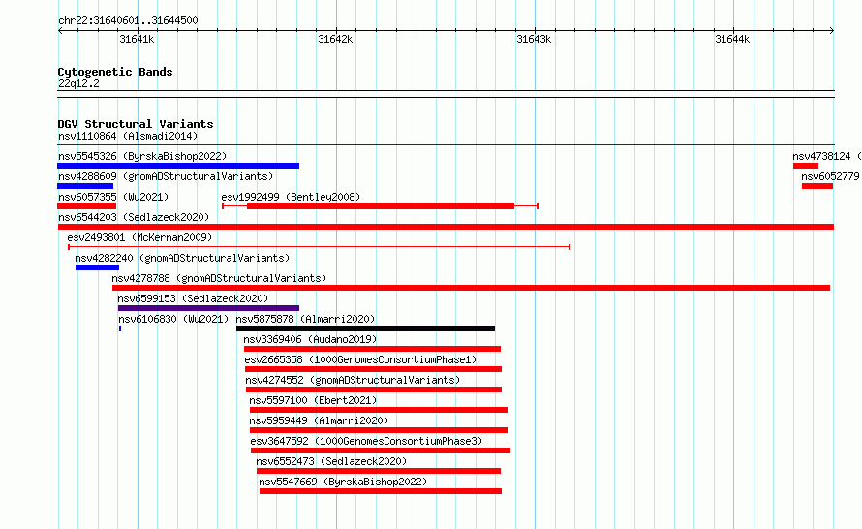This screenshot has width=862, height=529.
Task: Click the red bar under nsv3369406
Action: [x=372, y=349]
